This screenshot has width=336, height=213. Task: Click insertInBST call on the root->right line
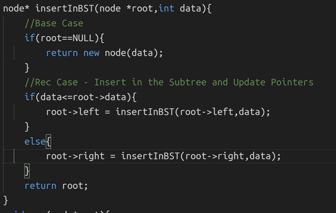(151, 156)
